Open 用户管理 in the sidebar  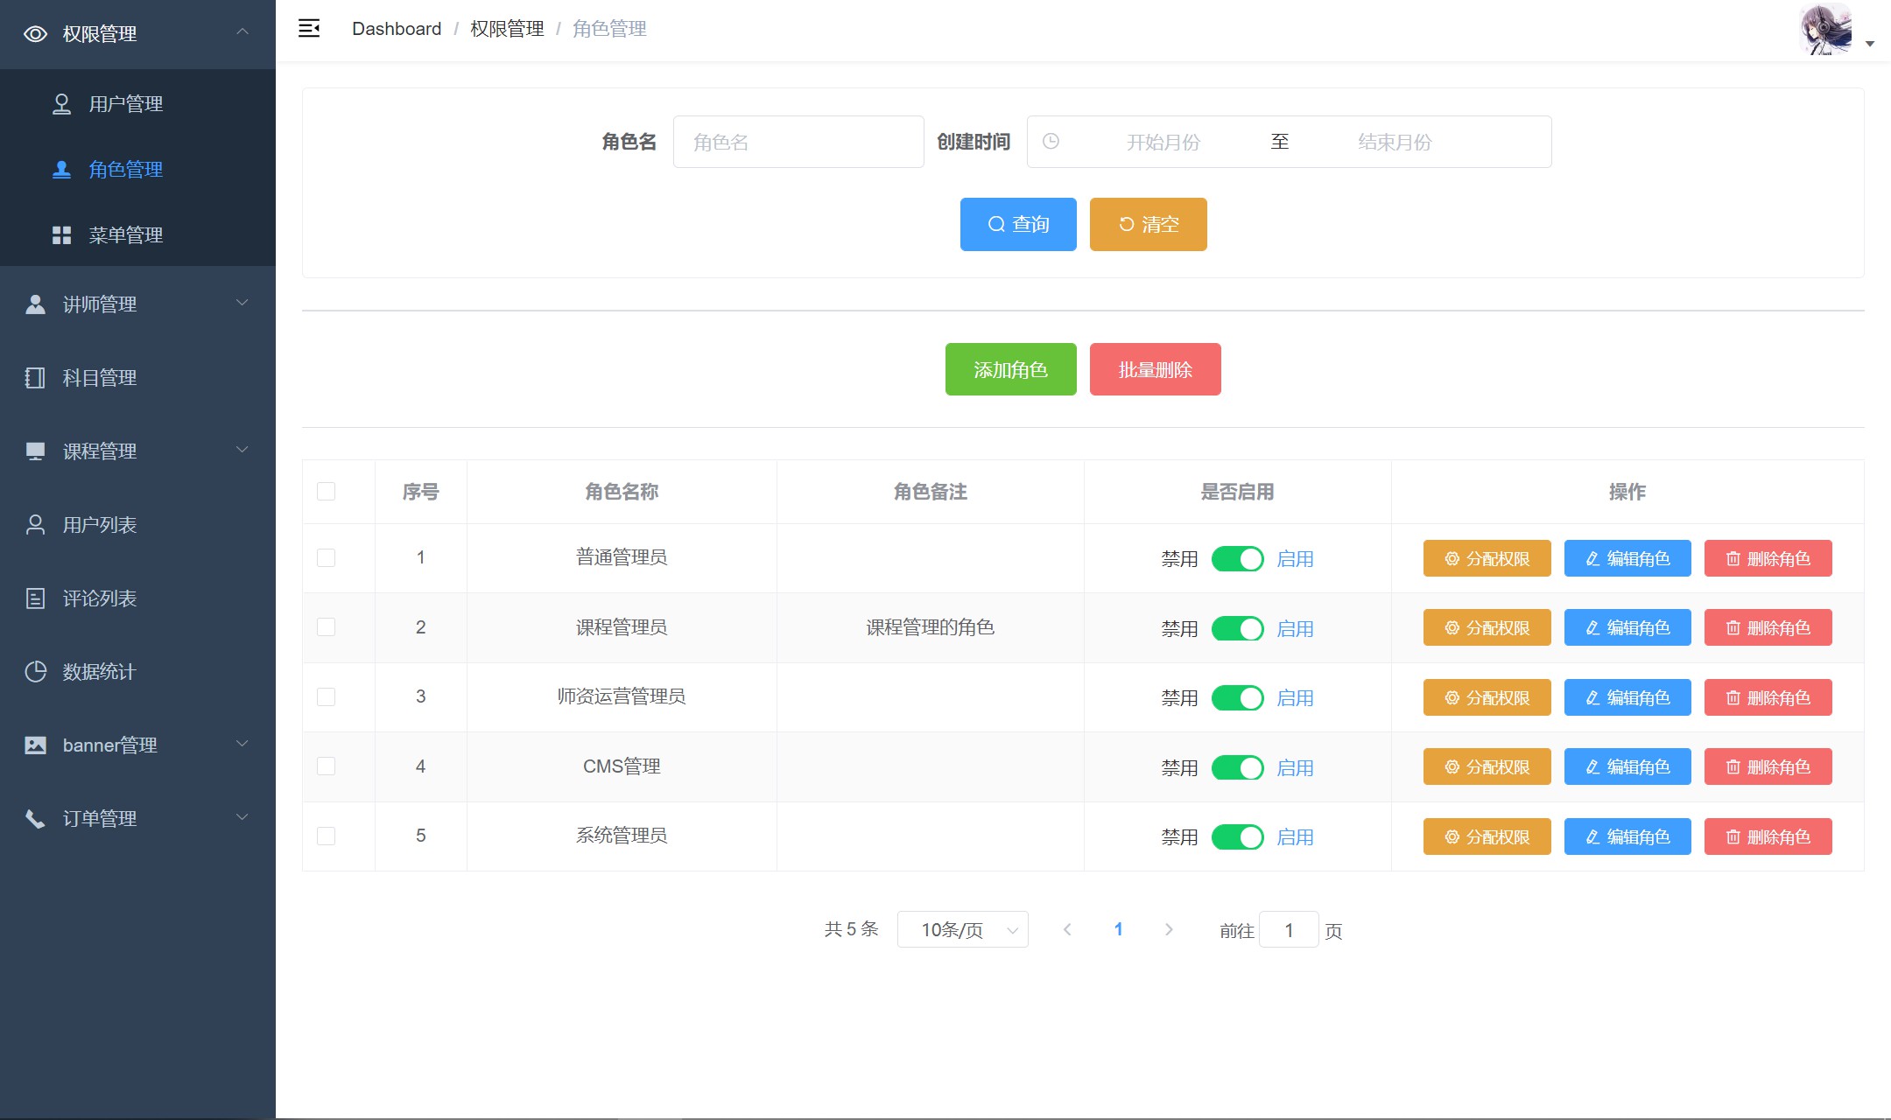point(126,104)
